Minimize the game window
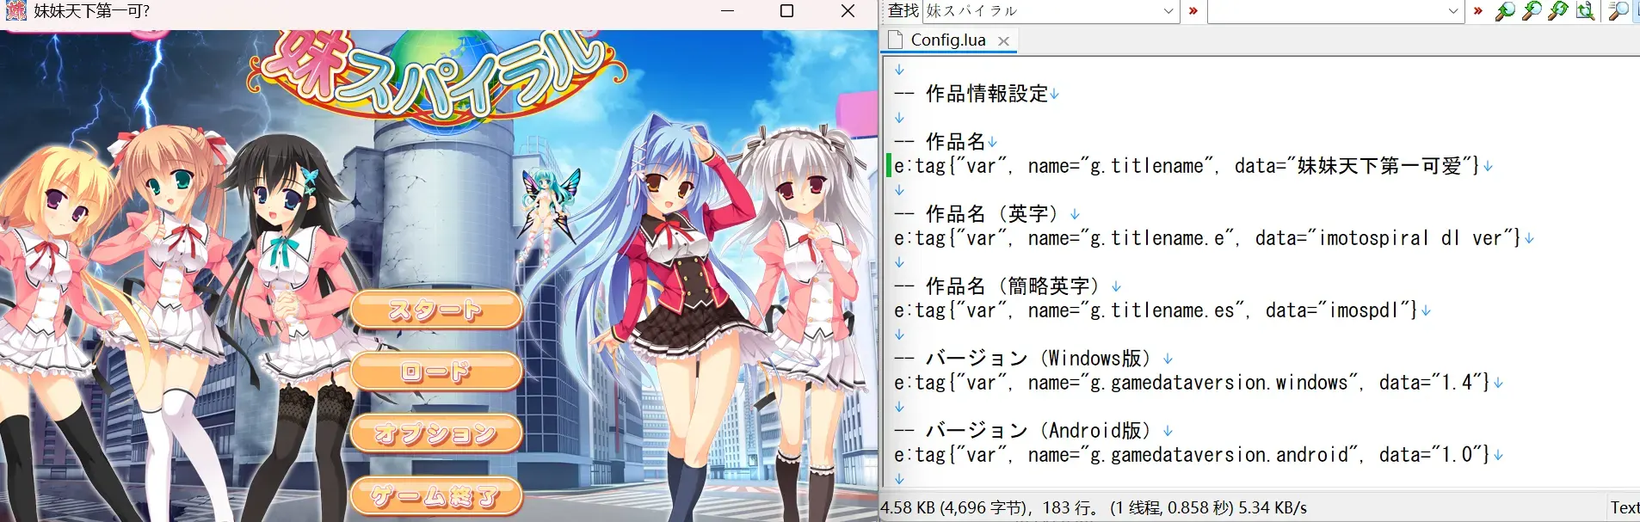Viewport: 1640px width, 522px height. 728,11
